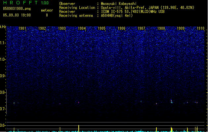The width and height of the screenshot is (208, 132).
Task: Click the small meteor echo under 1903
Action: (x=60, y=104)
